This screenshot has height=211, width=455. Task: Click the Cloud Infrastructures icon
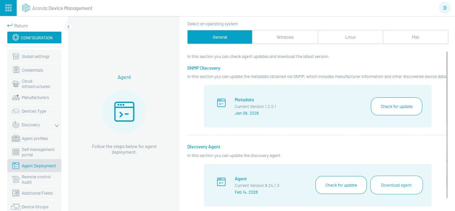(x=16, y=84)
